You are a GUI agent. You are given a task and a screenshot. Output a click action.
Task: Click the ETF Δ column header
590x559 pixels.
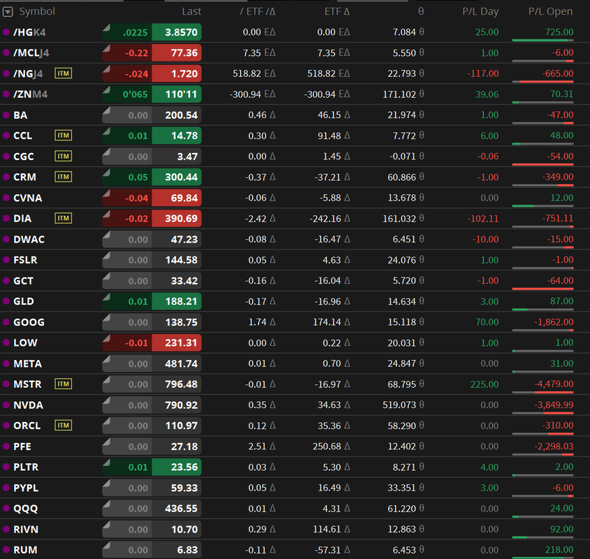click(x=337, y=12)
